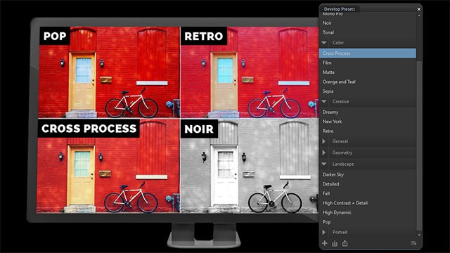Collapse the Creative preset group
The image size is (450, 253).
pyautogui.click(x=324, y=101)
